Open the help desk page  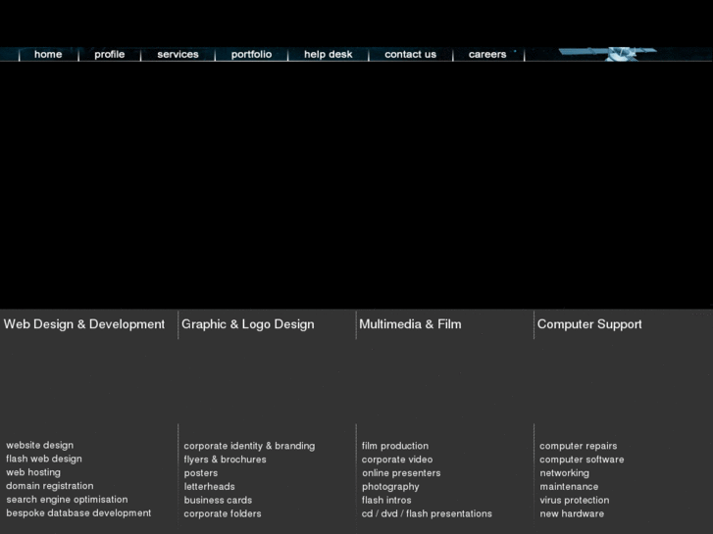(328, 55)
